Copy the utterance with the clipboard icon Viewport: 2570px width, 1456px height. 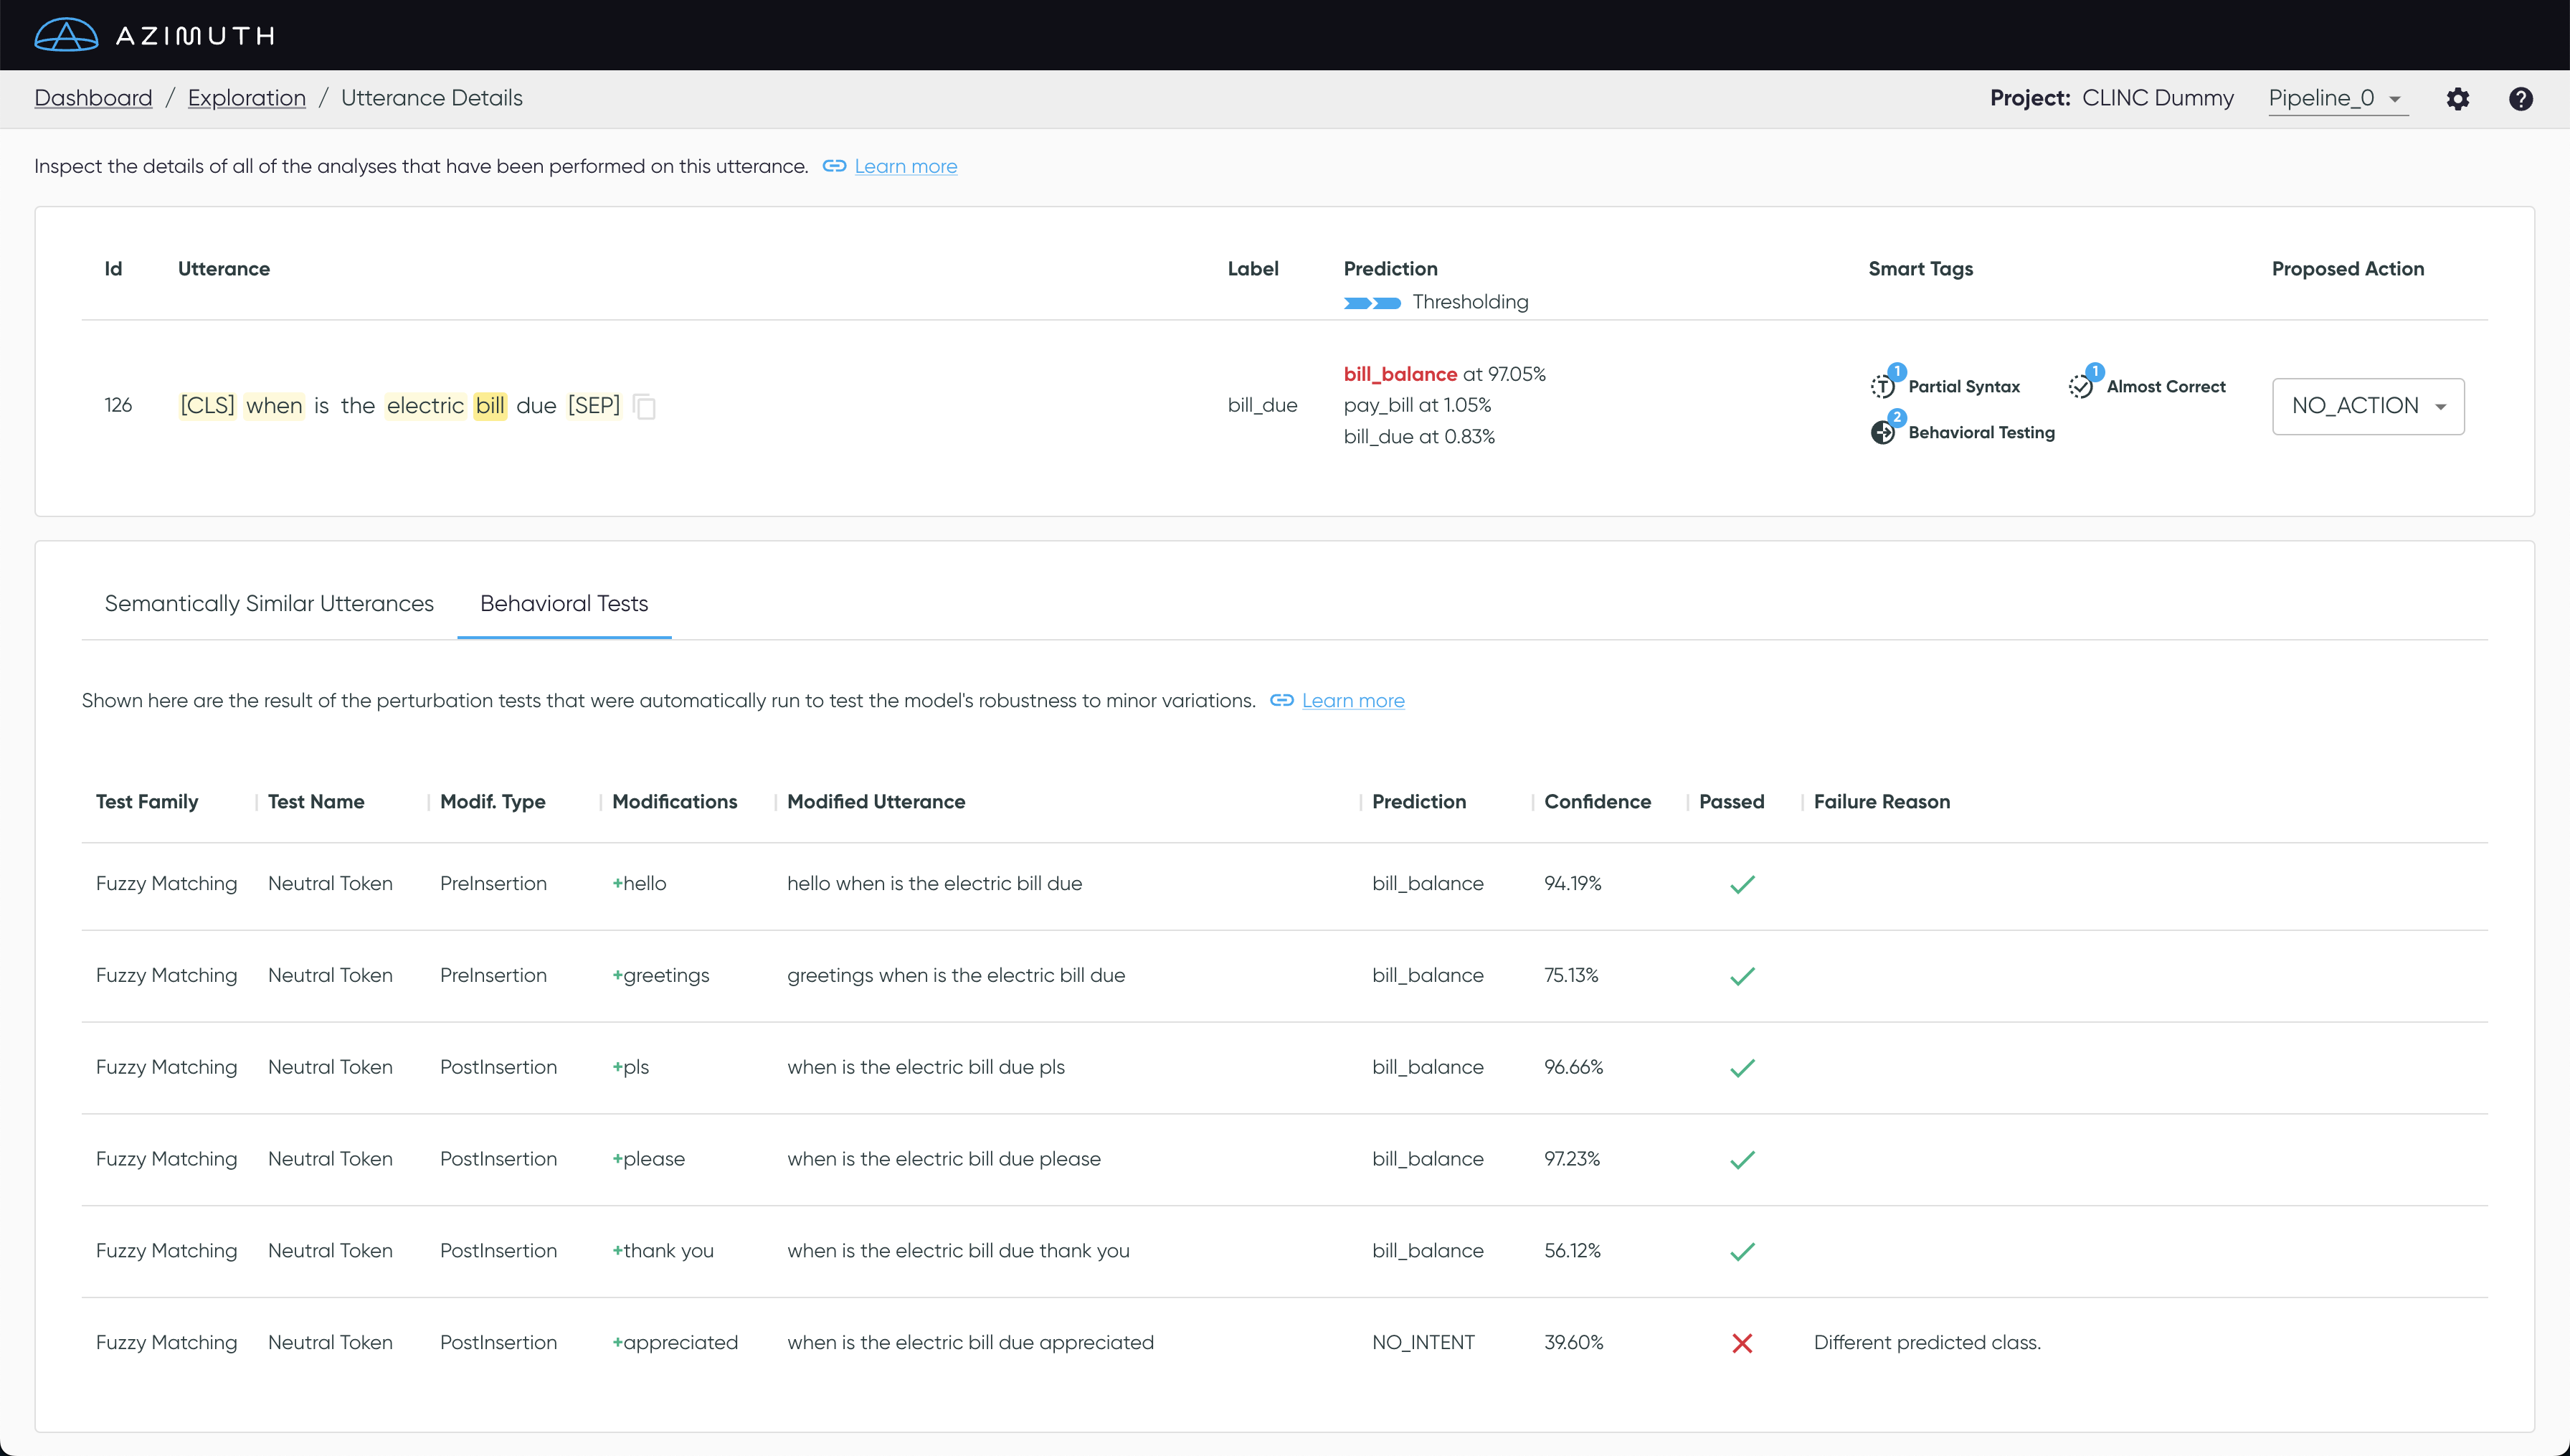645,406
